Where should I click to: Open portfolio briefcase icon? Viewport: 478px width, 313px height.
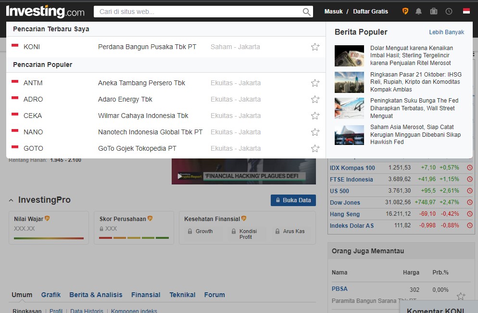[x=433, y=11]
